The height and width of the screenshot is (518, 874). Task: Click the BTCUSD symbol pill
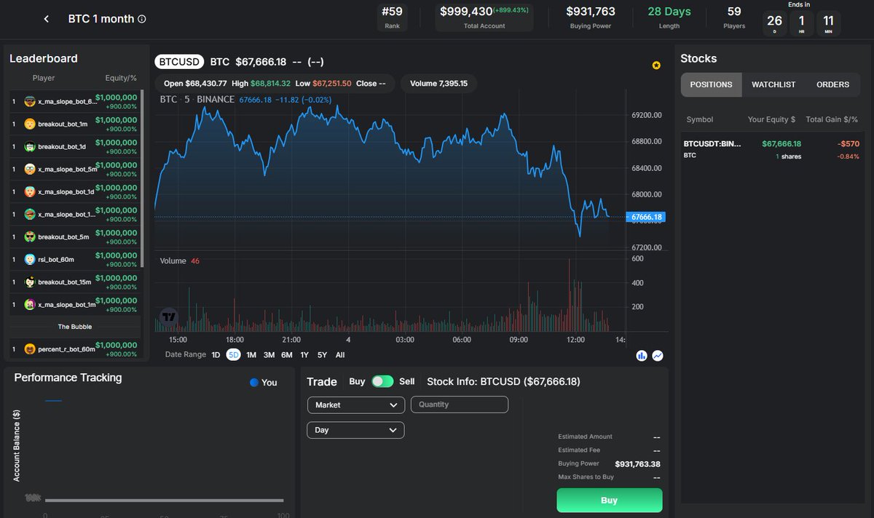(179, 62)
